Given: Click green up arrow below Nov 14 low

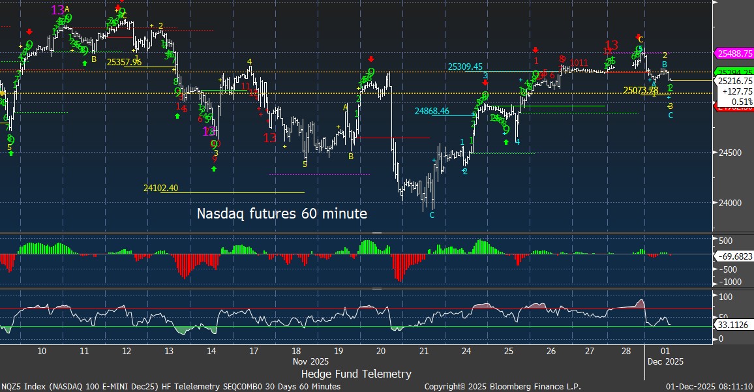Looking at the screenshot, I should [214, 169].
